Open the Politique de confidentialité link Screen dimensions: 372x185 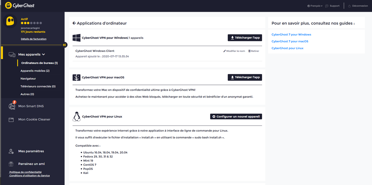click(25, 172)
